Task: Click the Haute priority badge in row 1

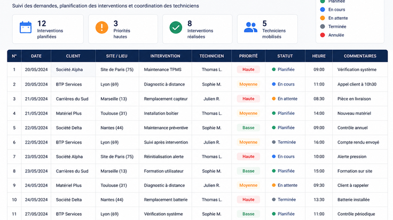Action: tap(248, 69)
